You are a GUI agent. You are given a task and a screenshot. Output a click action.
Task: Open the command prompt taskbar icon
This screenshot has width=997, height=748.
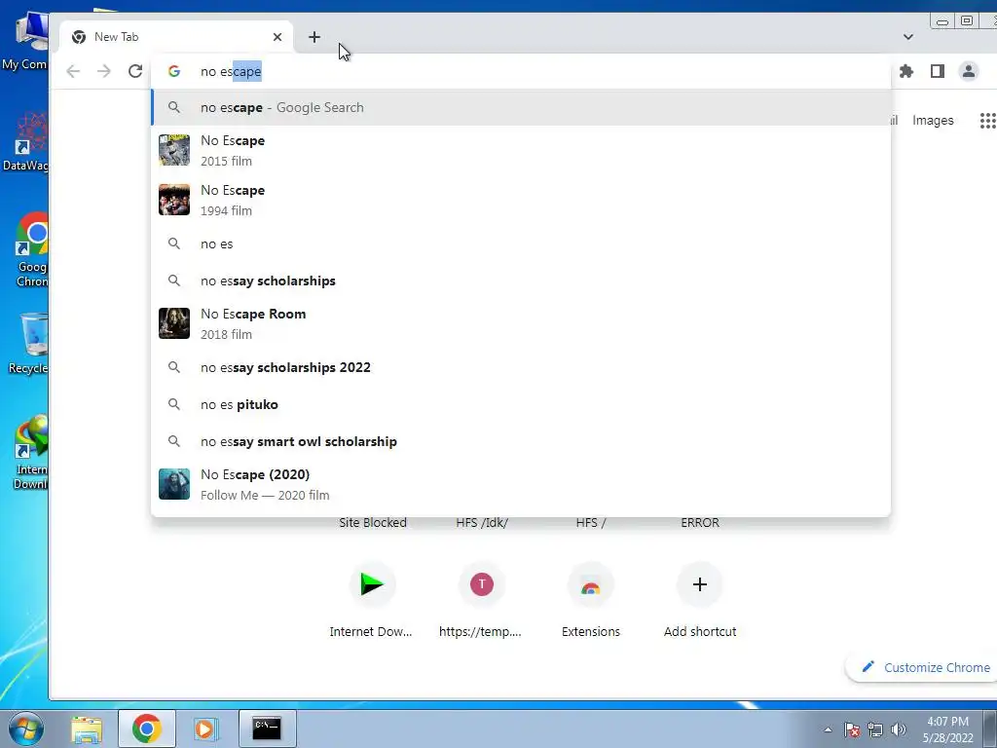click(267, 729)
